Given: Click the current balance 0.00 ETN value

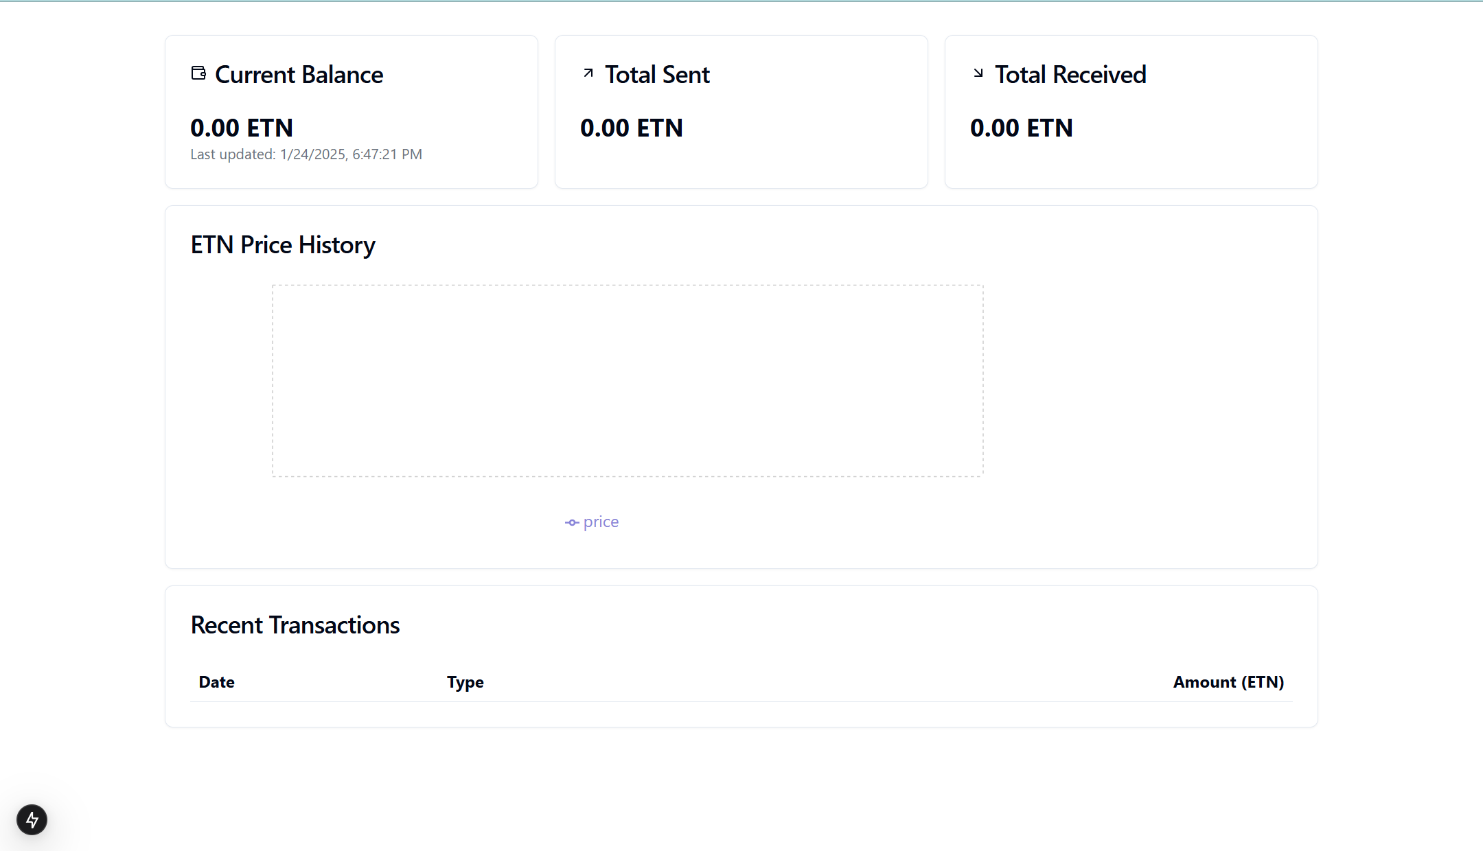Looking at the screenshot, I should [x=242, y=128].
